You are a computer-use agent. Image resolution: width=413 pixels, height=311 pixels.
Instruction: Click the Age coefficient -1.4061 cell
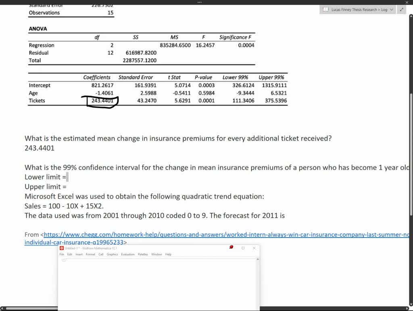point(104,93)
